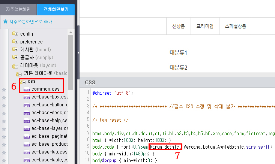Image resolution: width=275 pixels, height=164 pixels.
Task: Toggle favorite star for ec-base-box.css
Action: pos(4,98)
